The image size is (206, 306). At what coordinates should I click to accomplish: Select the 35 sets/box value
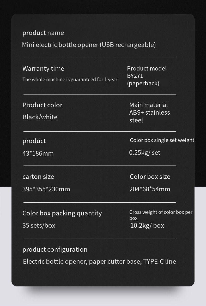coord(39,225)
